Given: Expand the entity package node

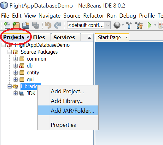Looking at the screenshot, I should [x=15, y=72].
